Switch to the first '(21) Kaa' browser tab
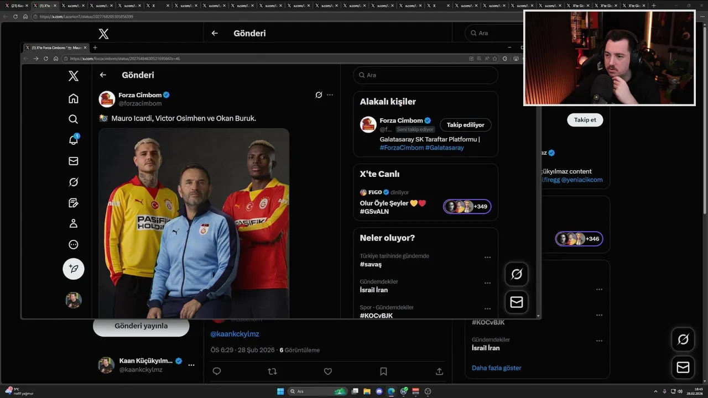The height and width of the screenshot is (398, 708). pyautogui.click(x=17, y=6)
